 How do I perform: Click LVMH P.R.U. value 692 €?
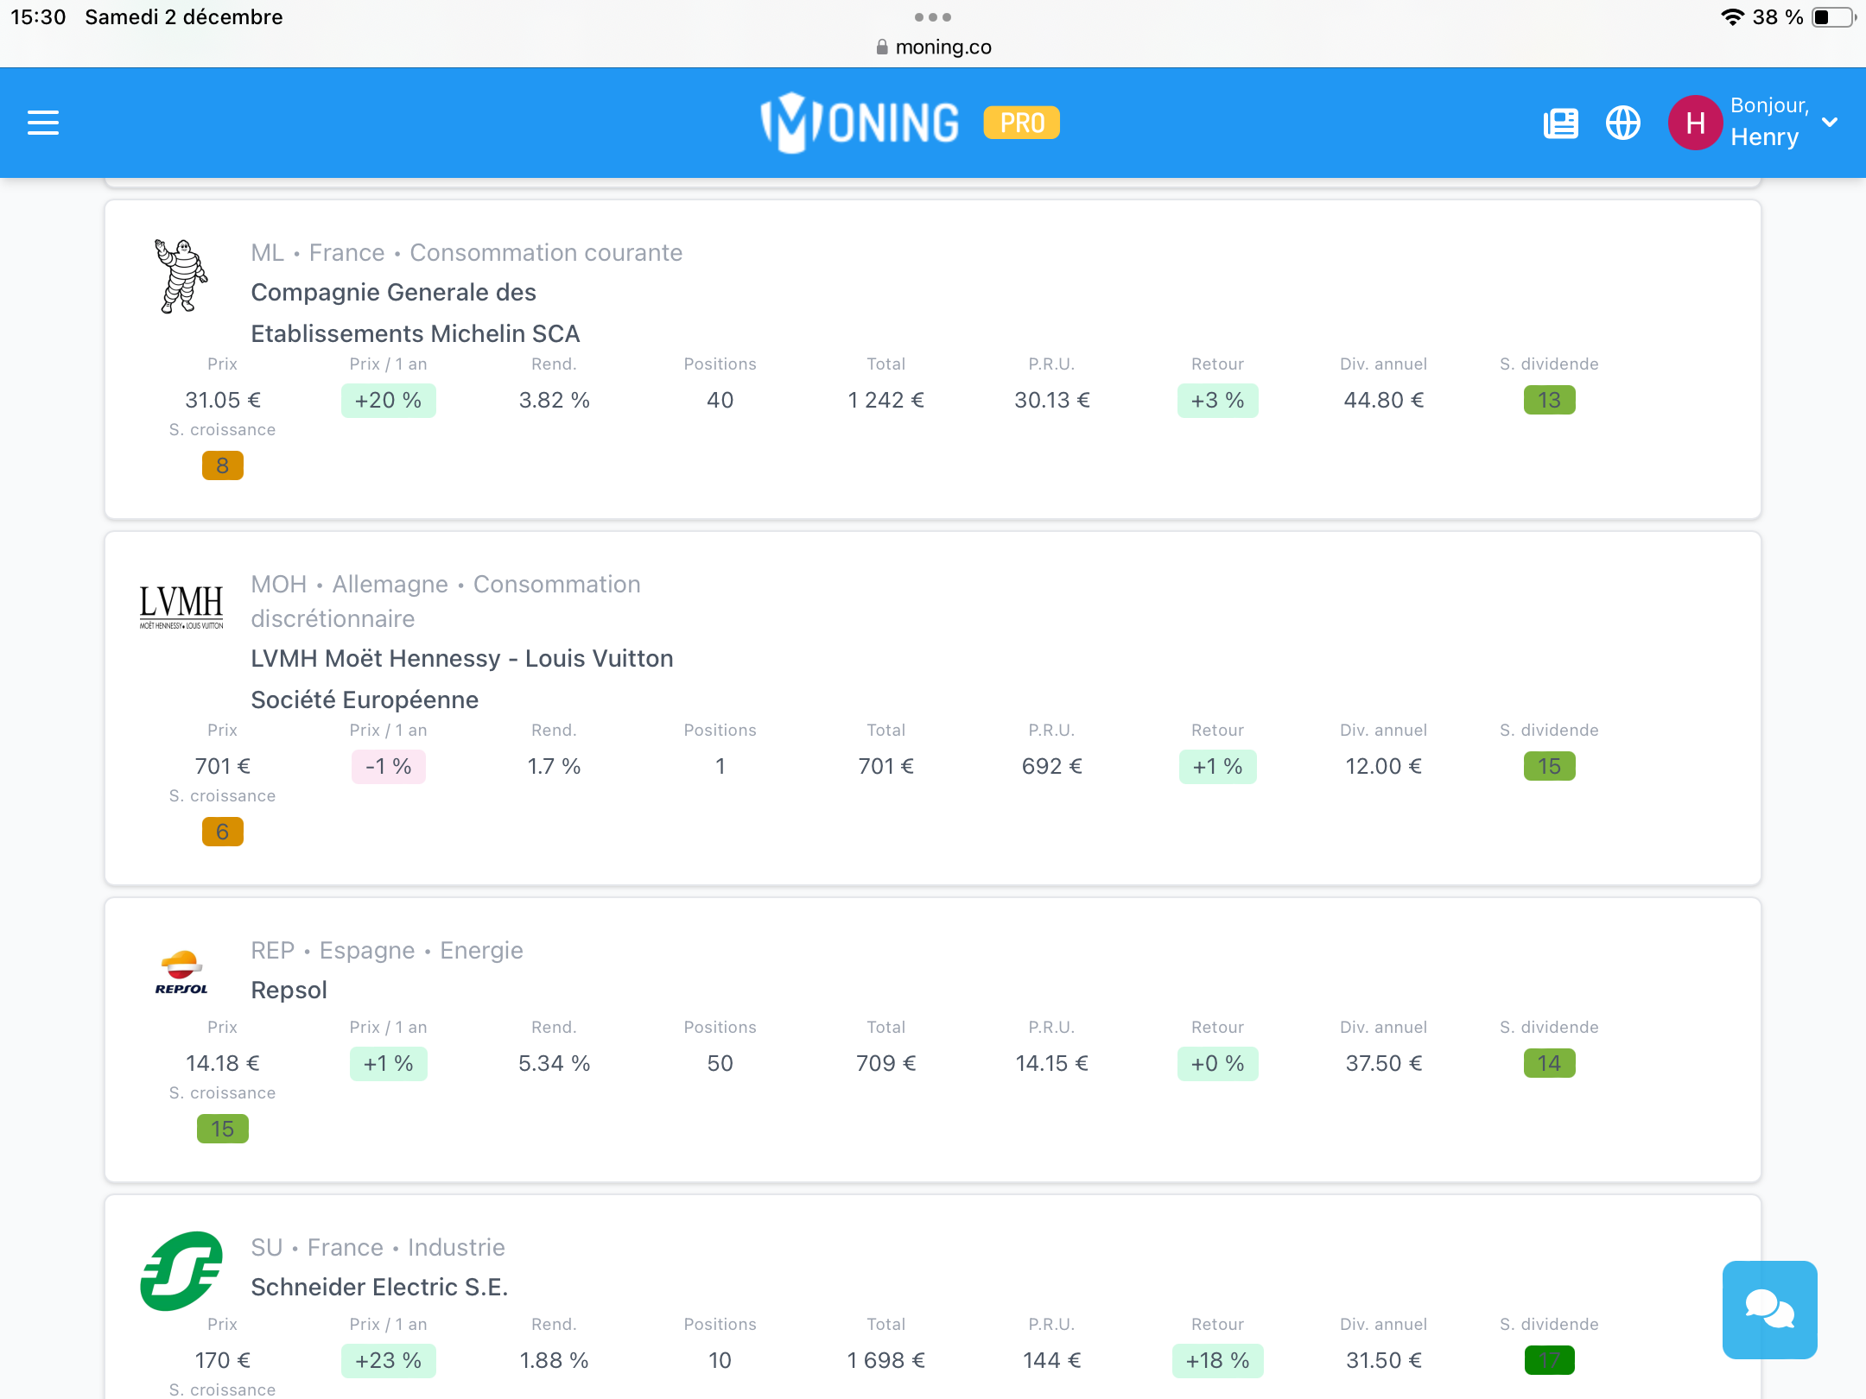click(1052, 767)
